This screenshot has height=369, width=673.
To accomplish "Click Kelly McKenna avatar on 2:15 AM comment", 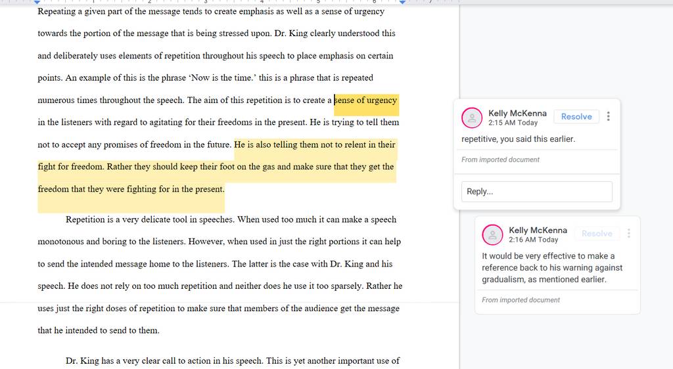I will coord(472,118).
